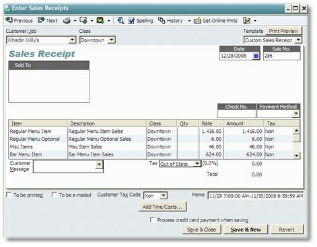This screenshot has width=317, height=247.
Task: Open the print options dropdown arrow
Action: coord(75,21)
